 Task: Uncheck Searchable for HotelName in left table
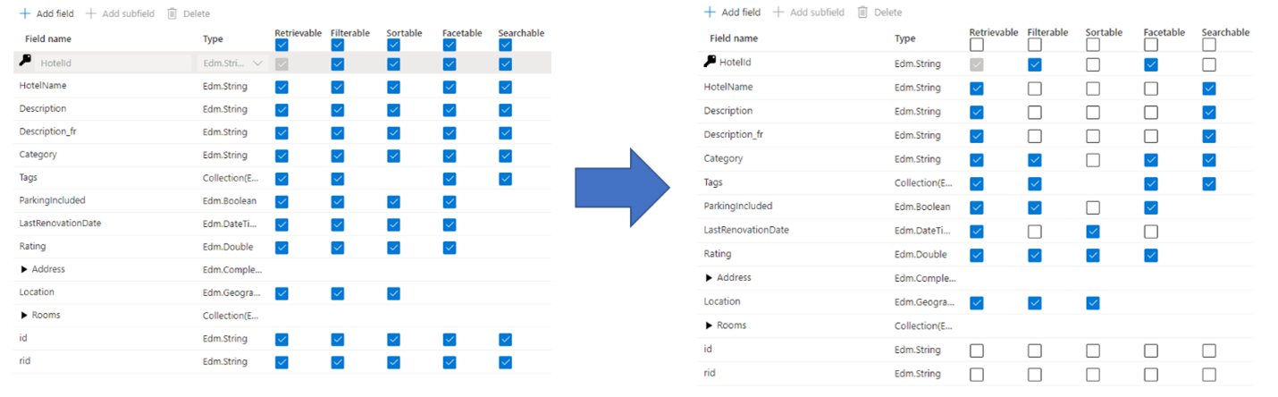505,87
